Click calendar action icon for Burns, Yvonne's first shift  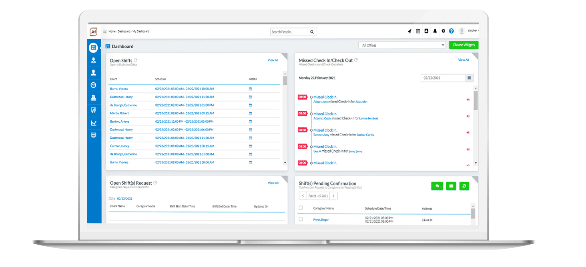[x=251, y=89]
